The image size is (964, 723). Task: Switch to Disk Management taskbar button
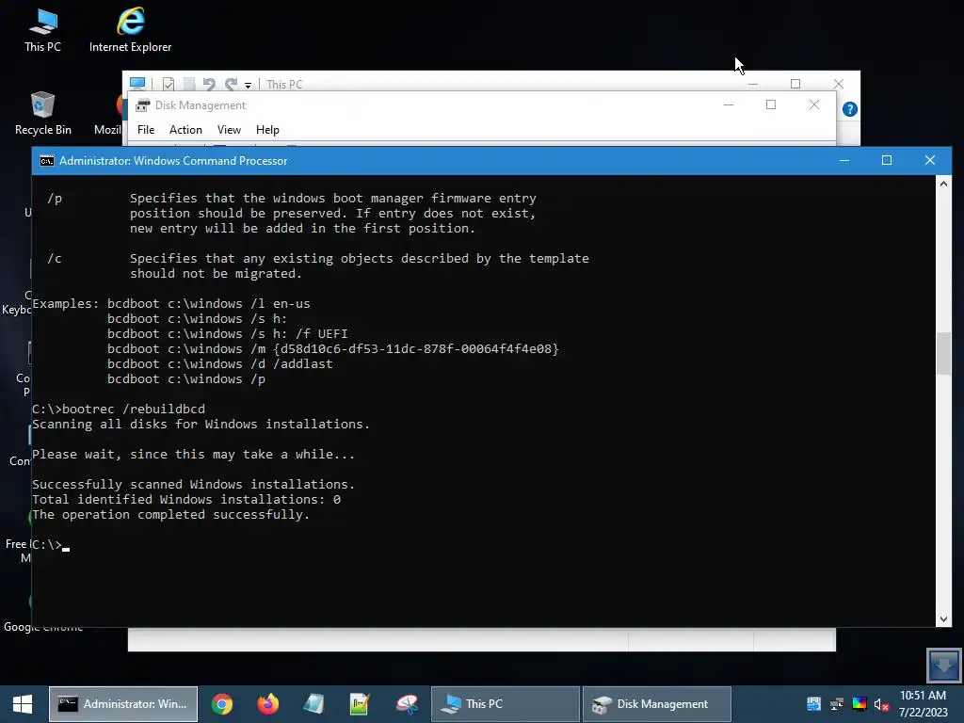[x=656, y=704]
